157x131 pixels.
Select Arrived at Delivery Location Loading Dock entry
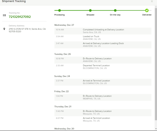(103, 45)
